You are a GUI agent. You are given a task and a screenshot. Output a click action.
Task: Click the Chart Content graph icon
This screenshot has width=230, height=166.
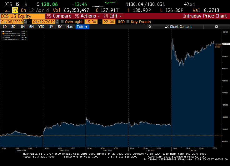pos(167,27)
